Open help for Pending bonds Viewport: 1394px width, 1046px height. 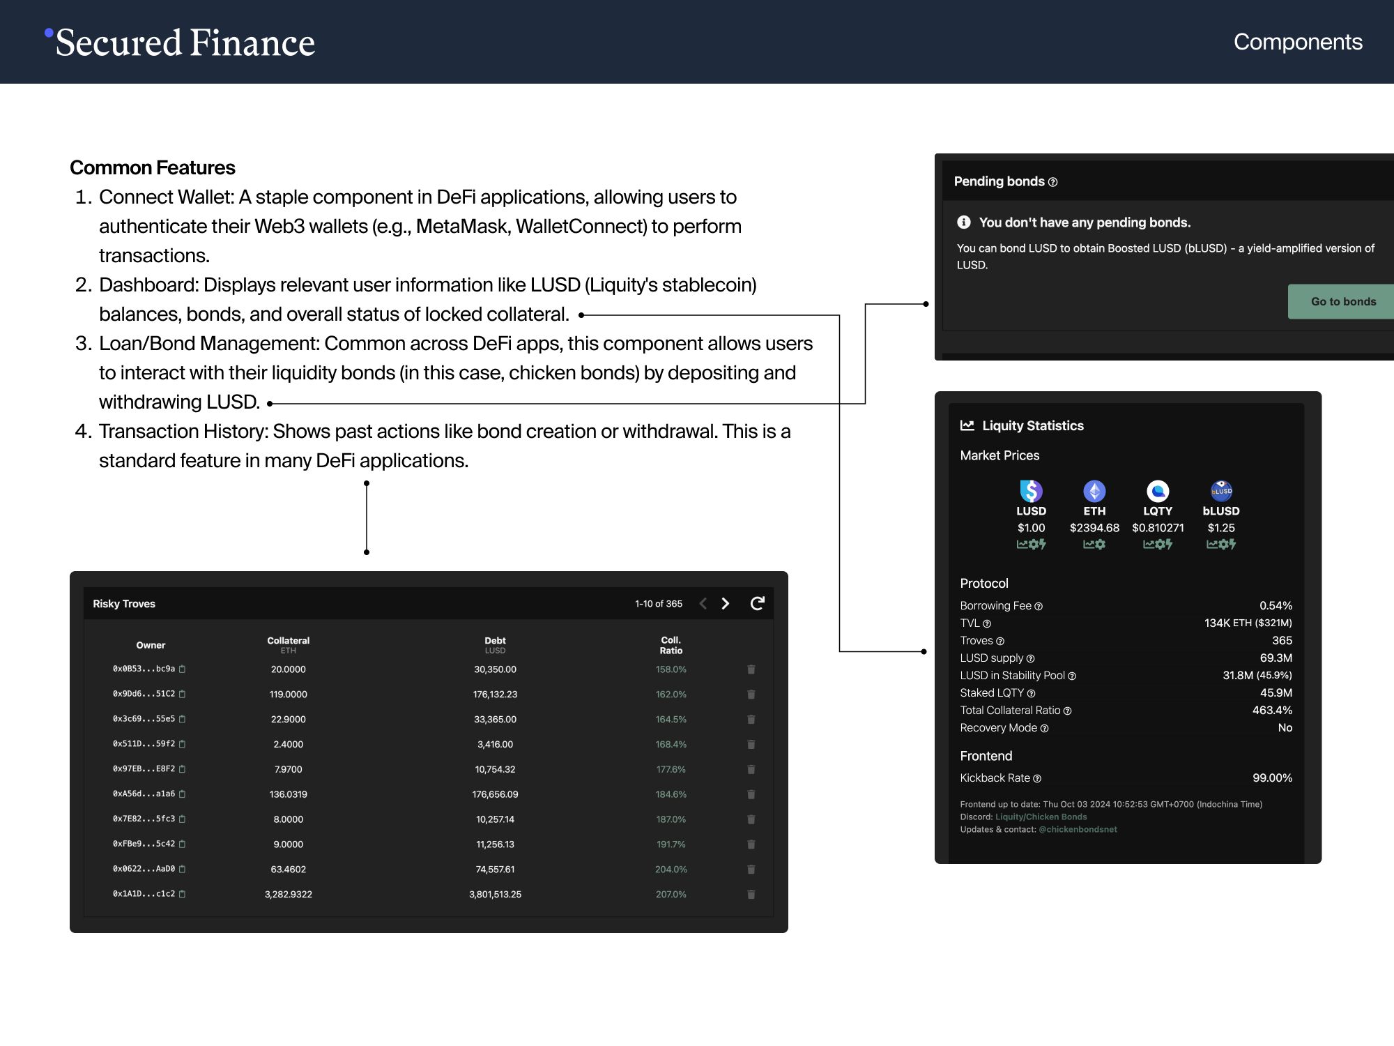pyautogui.click(x=1053, y=182)
